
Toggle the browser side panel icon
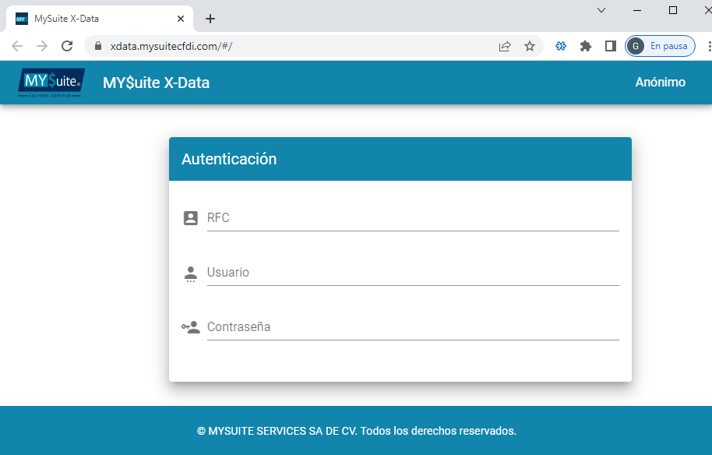(611, 46)
